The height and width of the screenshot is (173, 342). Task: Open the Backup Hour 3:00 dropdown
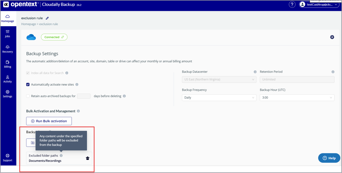(x=297, y=98)
